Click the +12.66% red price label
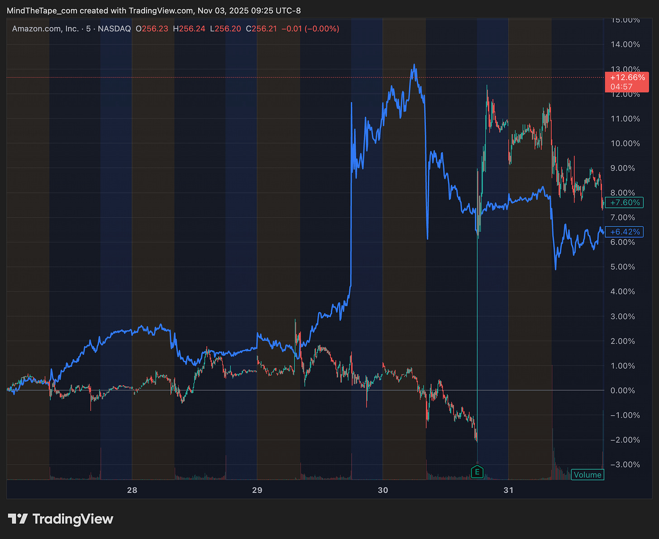659x539 pixels. tap(627, 82)
